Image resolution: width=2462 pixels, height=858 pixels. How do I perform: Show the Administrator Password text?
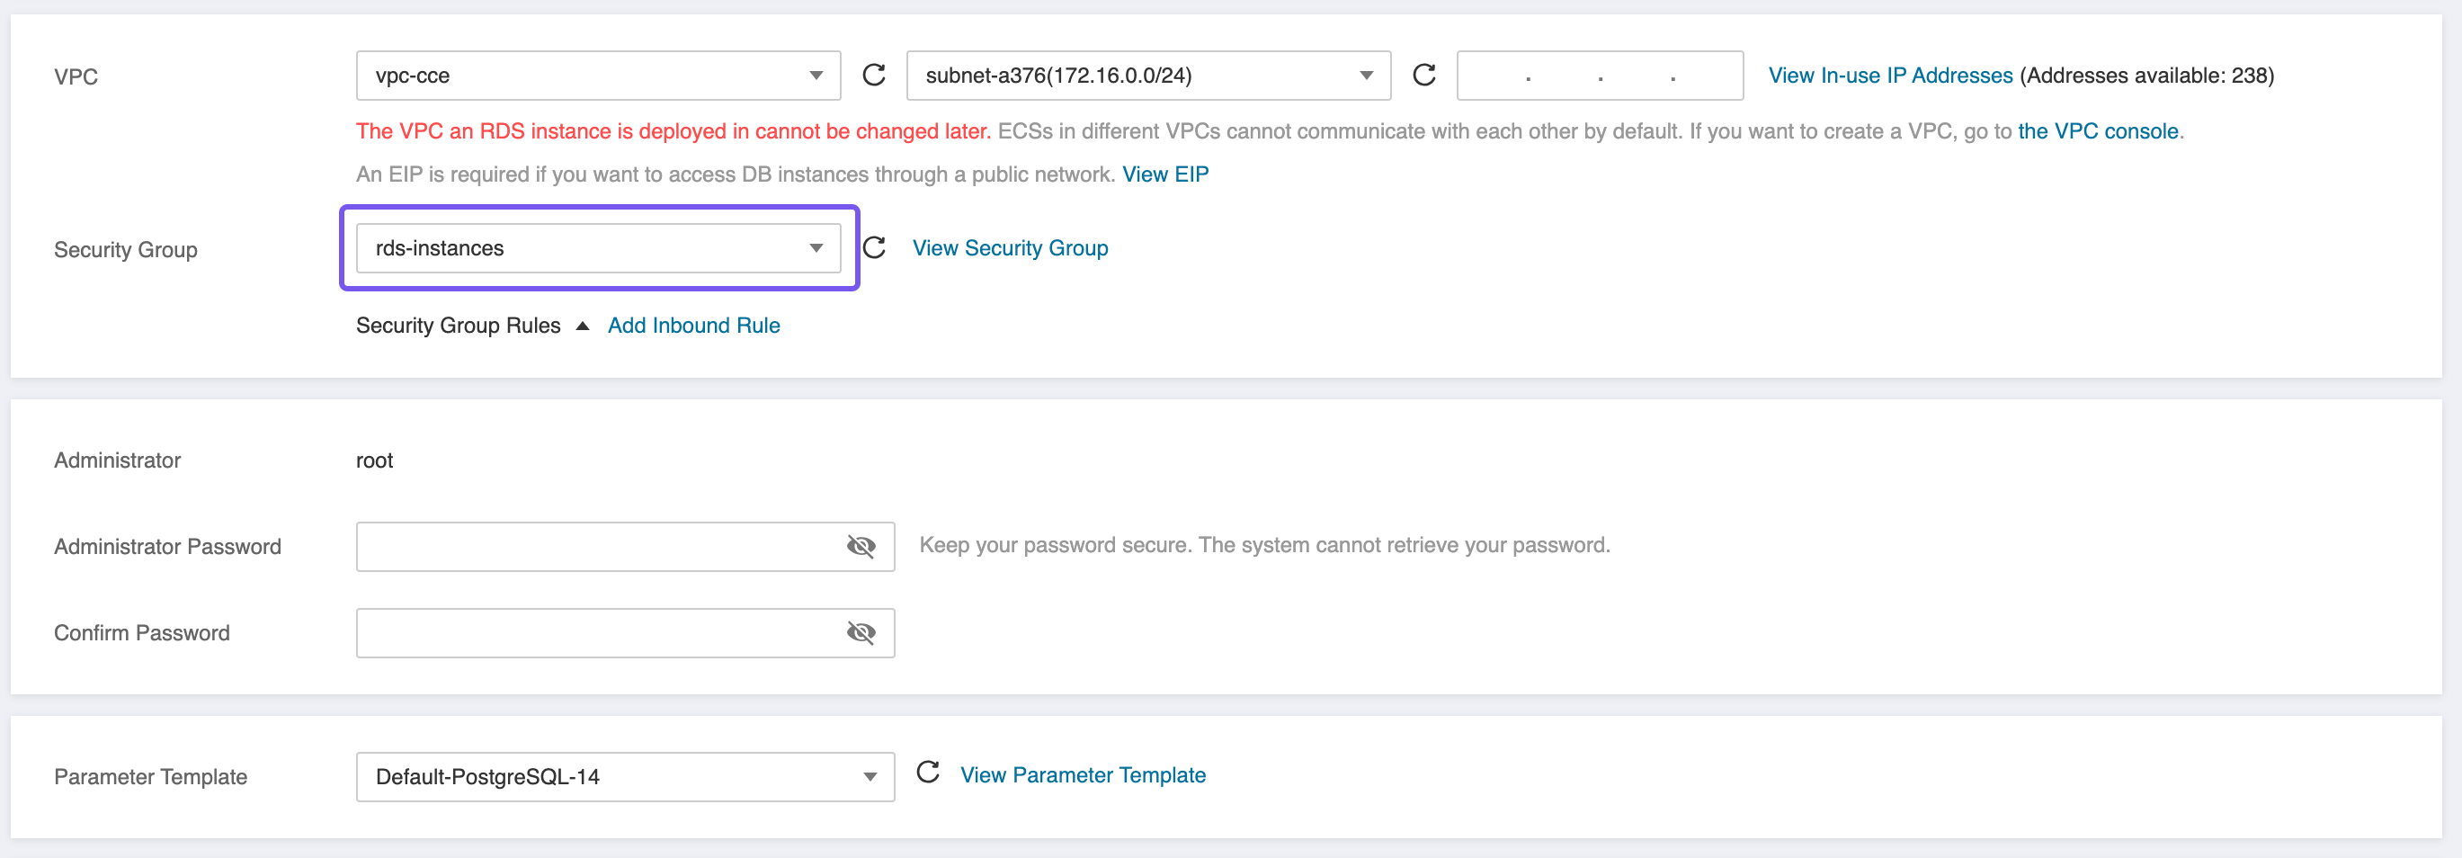[861, 547]
